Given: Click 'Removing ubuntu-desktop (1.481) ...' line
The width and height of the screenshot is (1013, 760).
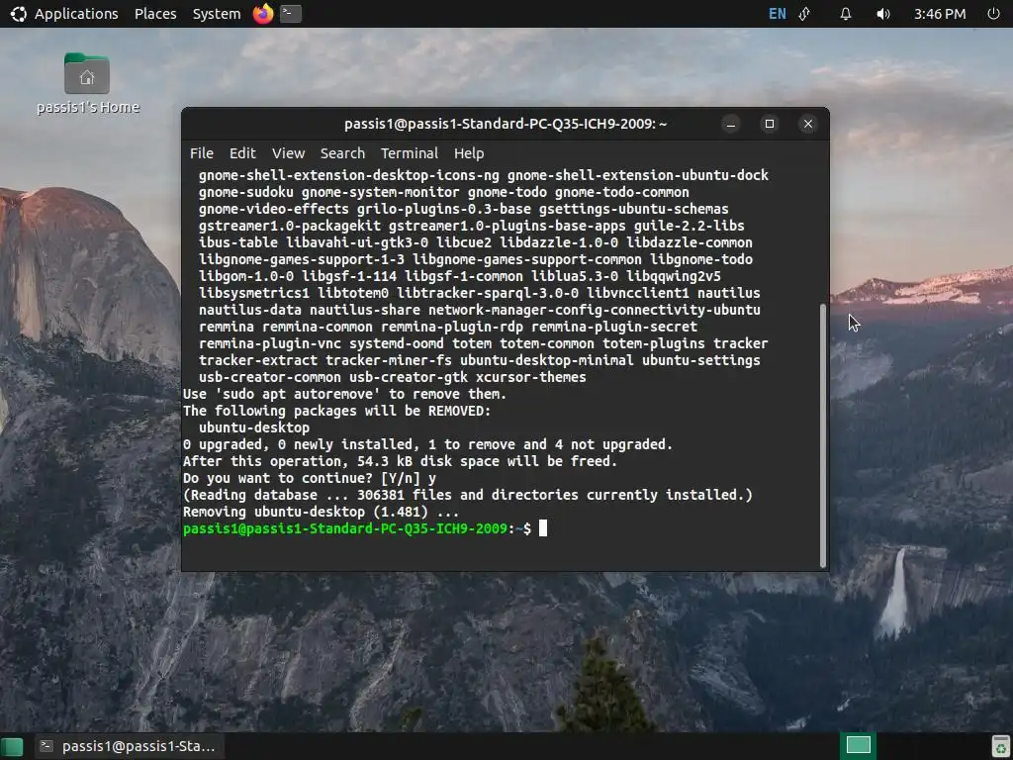Looking at the screenshot, I should 322,512.
